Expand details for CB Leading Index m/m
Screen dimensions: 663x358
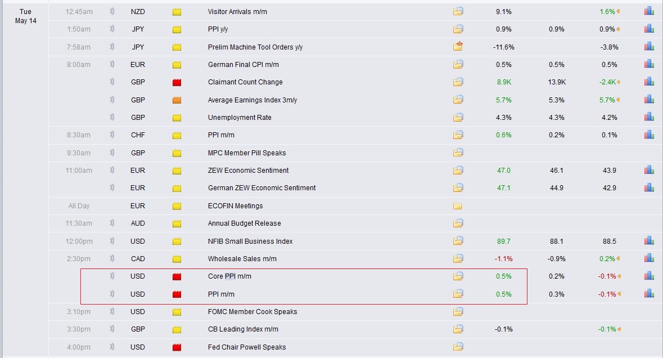(458, 329)
